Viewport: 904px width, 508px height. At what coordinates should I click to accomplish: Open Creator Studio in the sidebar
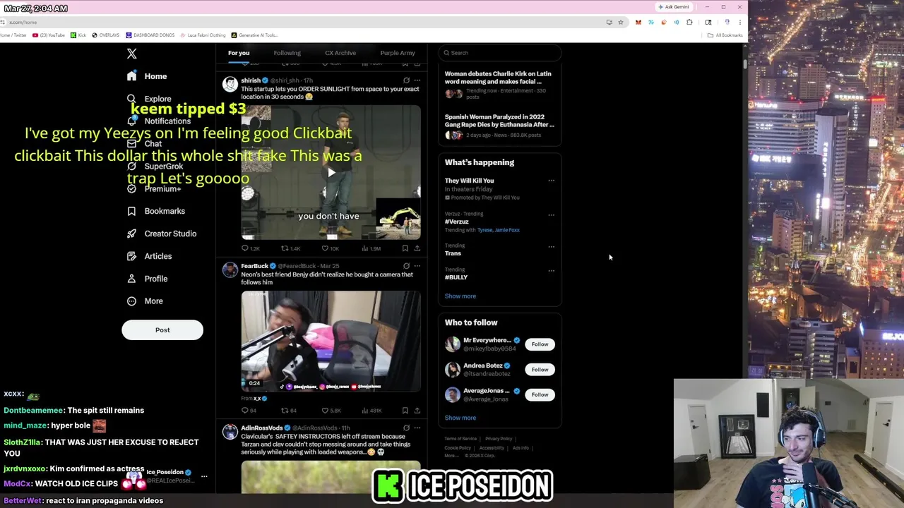coord(161,234)
